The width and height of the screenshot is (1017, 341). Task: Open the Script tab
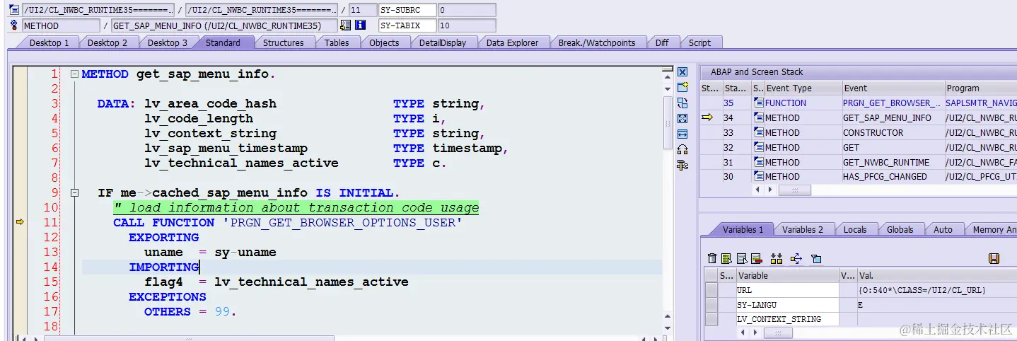click(699, 42)
